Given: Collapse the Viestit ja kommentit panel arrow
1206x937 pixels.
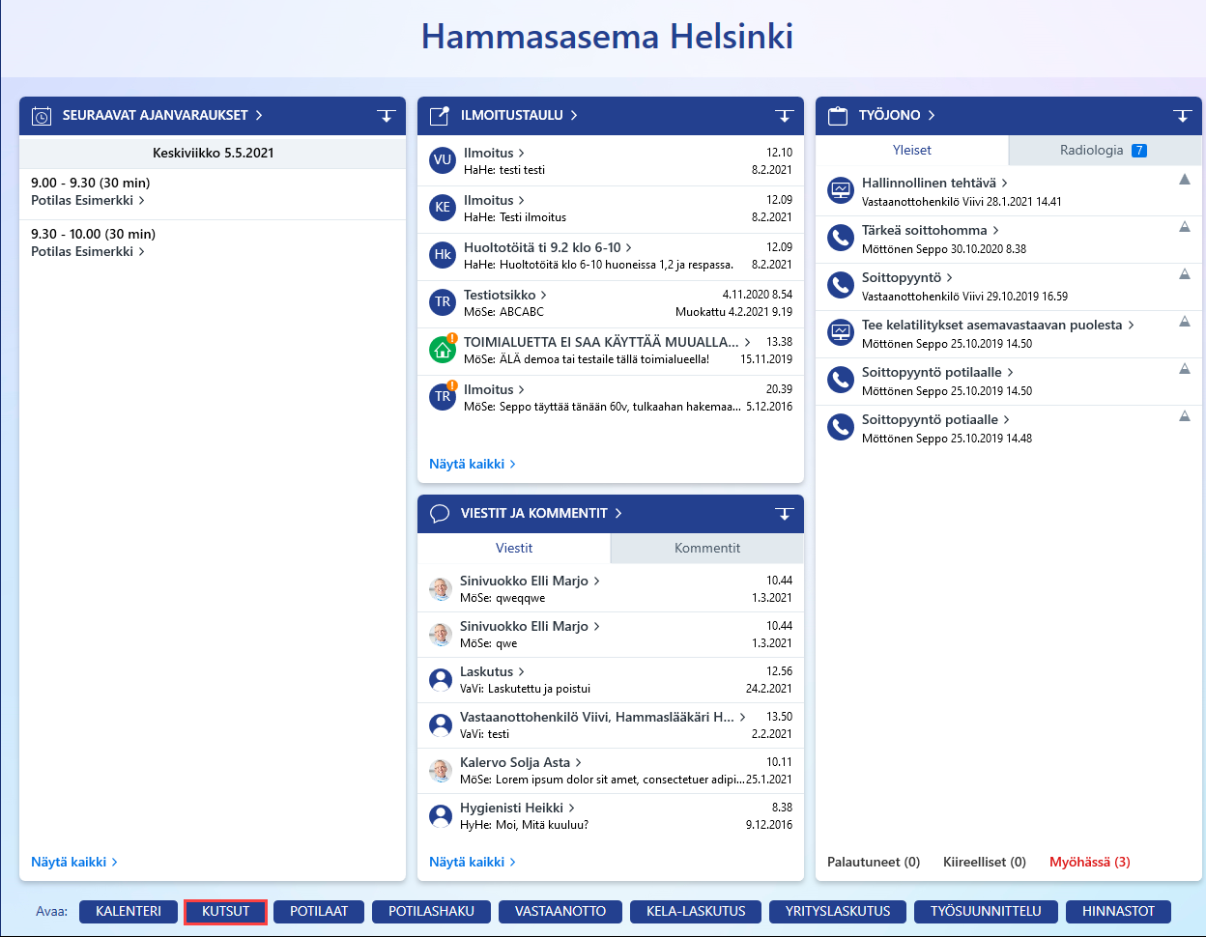Looking at the screenshot, I should [784, 514].
